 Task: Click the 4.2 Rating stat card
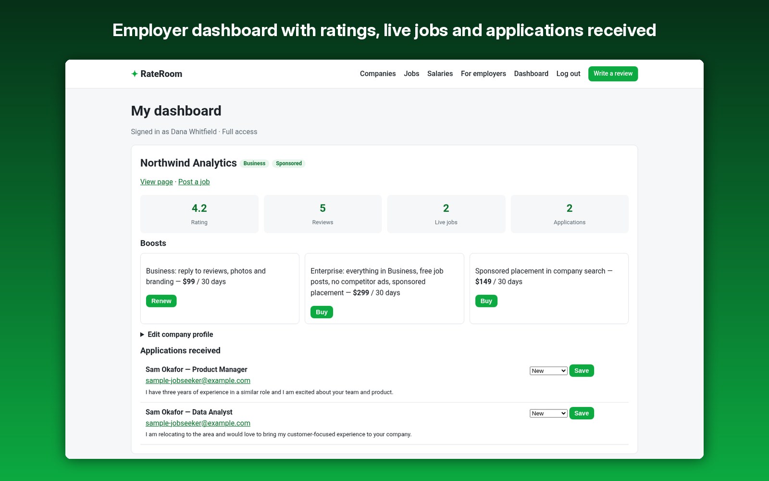click(x=199, y=214)
